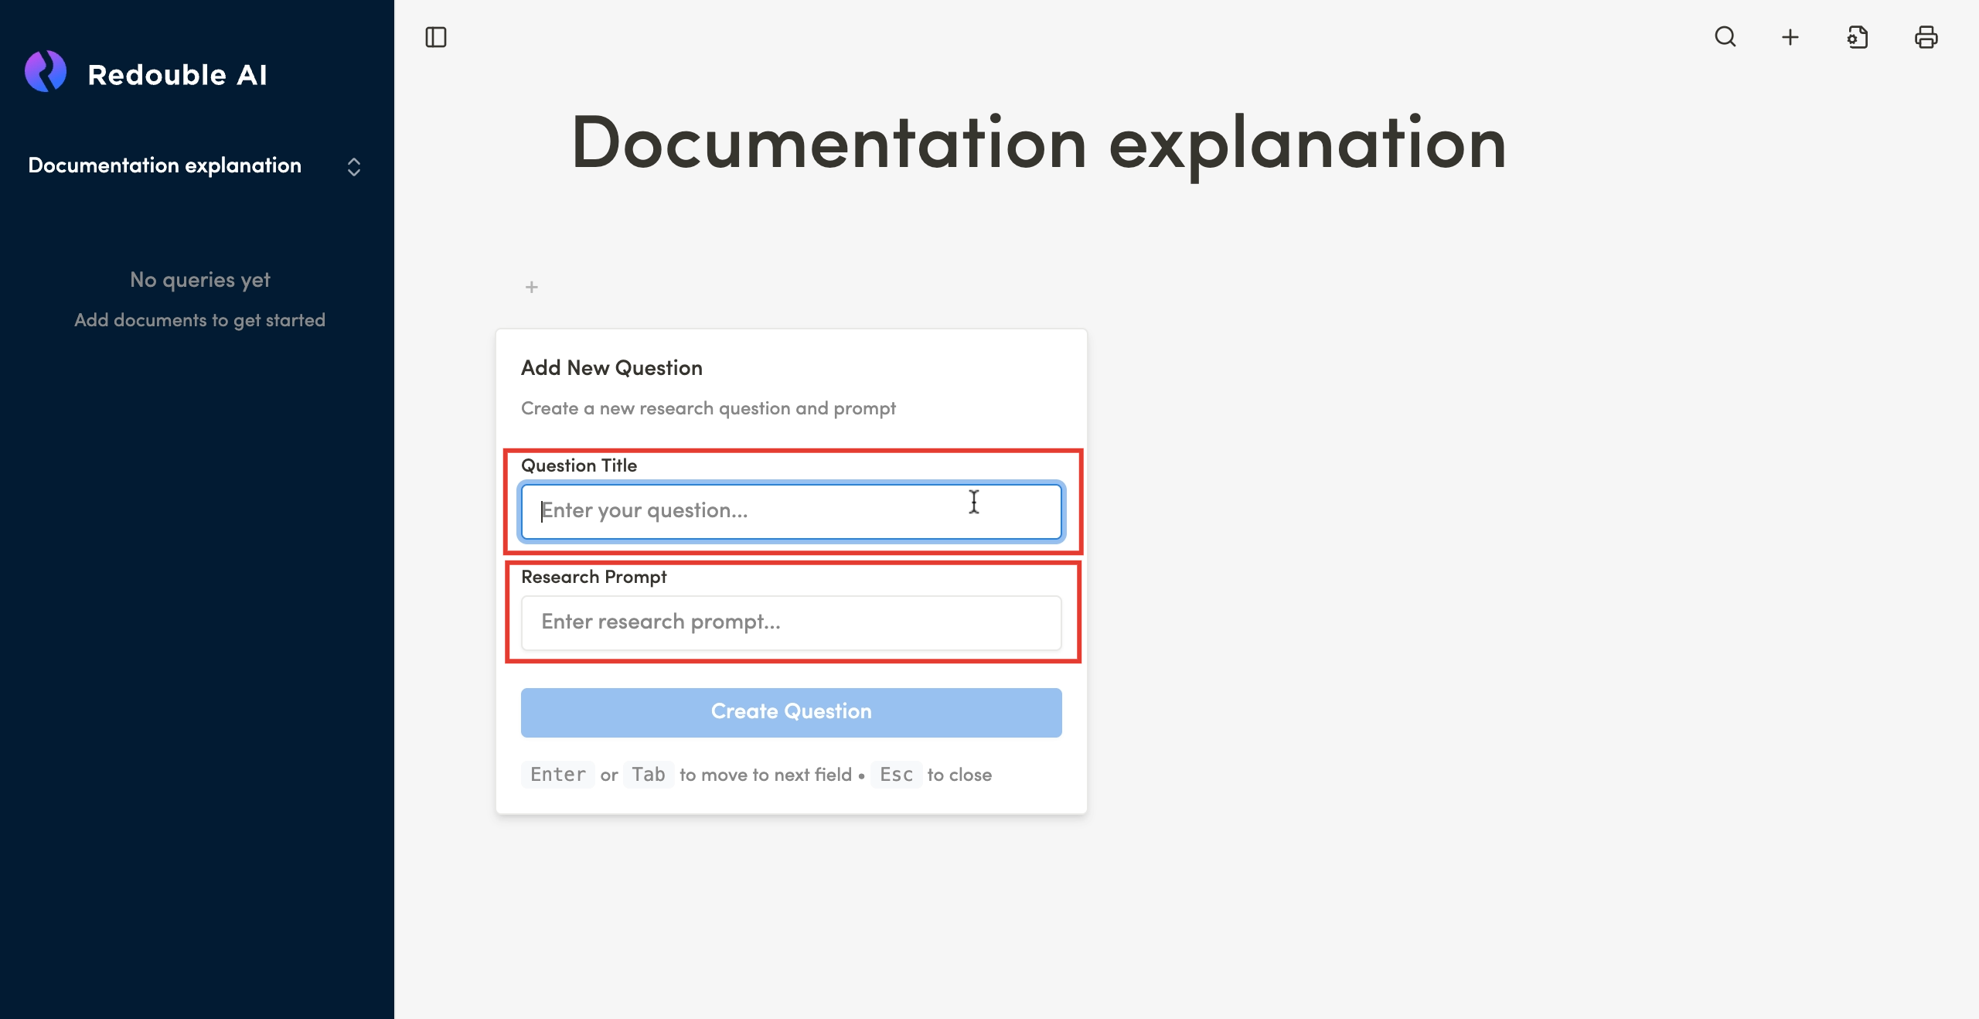
Task: Click the small plus above the question form
Action: point(532,288)
